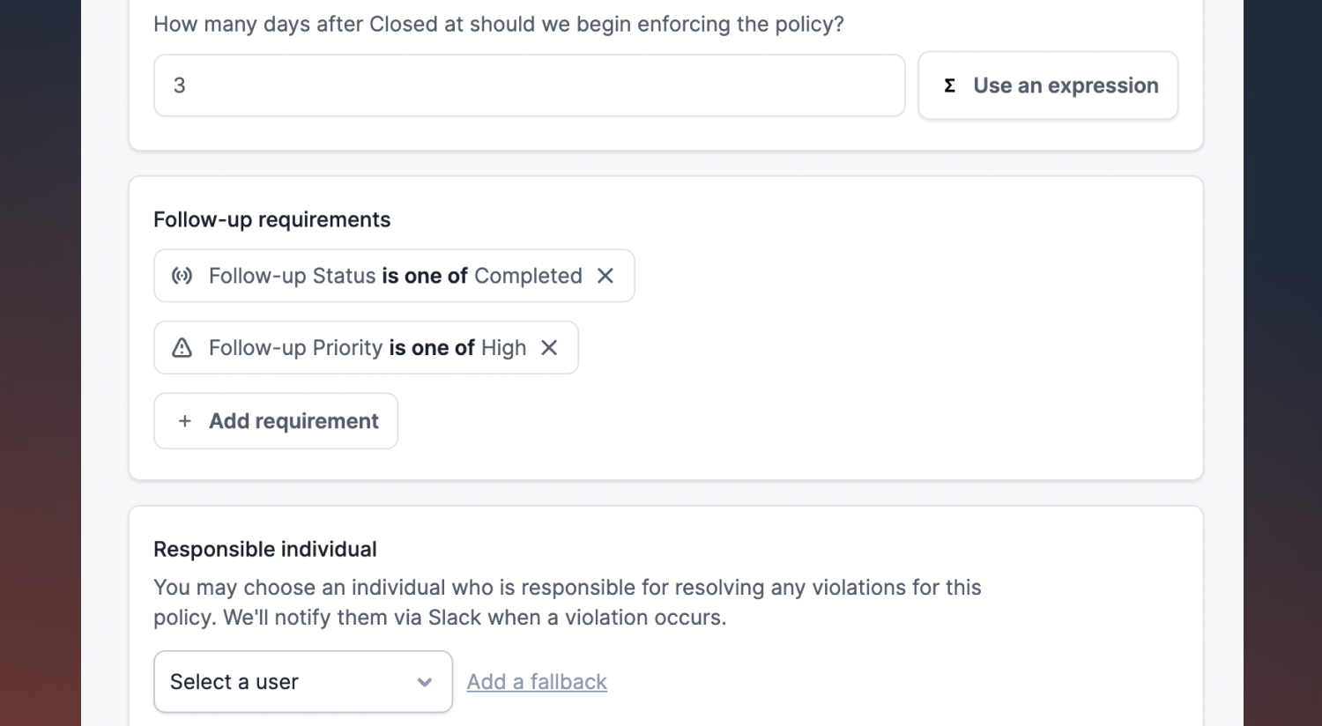Click the High value in Priority requirement

point(503,348)
